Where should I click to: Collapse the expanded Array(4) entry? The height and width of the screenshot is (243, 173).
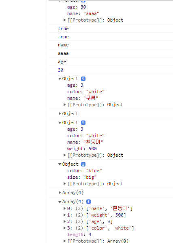[x=60, y=202]
